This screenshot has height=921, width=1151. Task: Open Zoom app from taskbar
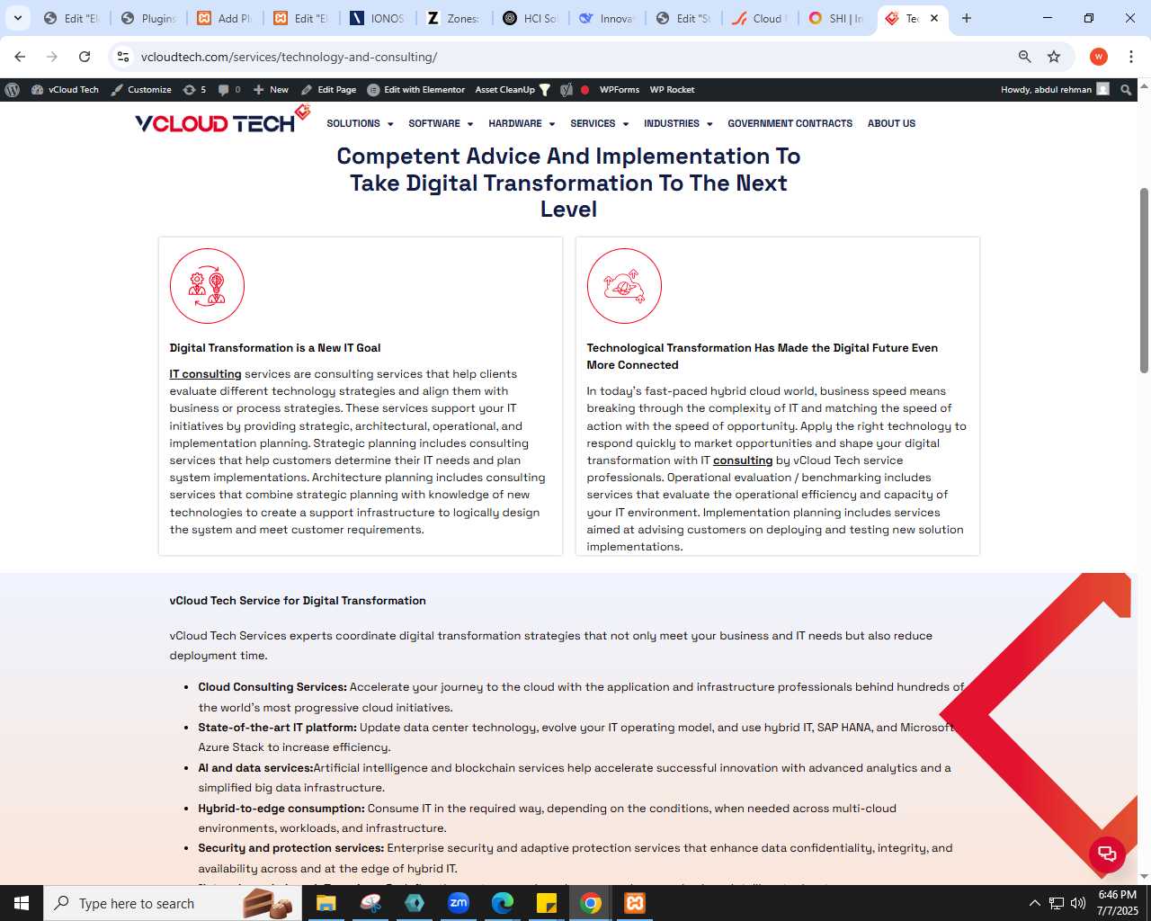tap(459, 903)
